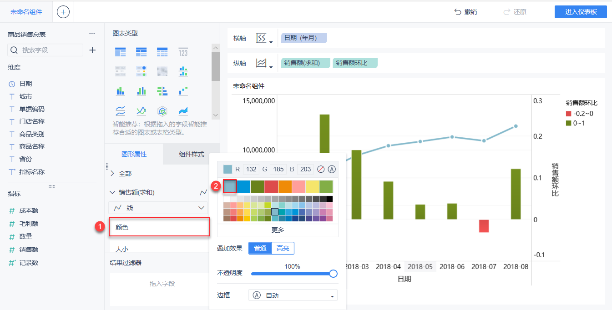Image resolution: width=612 pixels, height=310 pixels.
Task: Pick the multi-series column chart type
Action: click(x=141, y=91)
